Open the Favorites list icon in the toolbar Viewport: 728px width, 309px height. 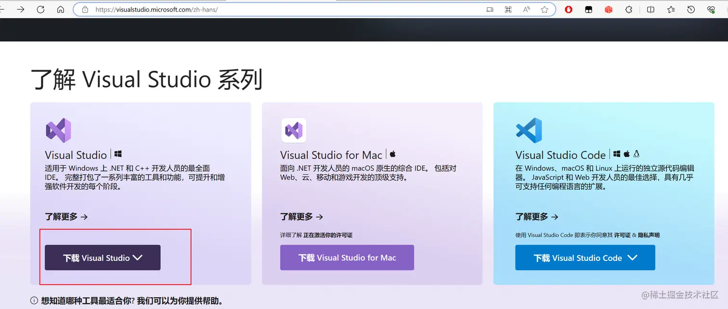click(x=671, y=9)
